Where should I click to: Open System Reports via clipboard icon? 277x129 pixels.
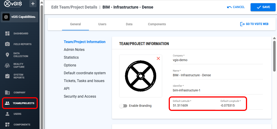pyautogui.click(x=7, y=76)
